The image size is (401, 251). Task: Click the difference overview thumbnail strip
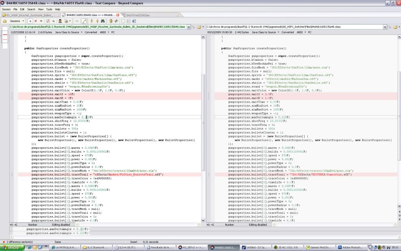click(5, 37)
